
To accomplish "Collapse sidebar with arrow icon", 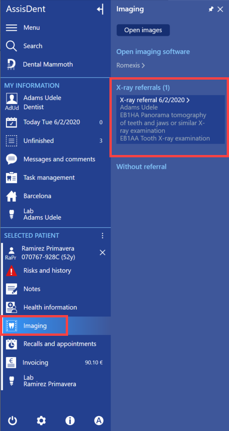I will coord(100,9).
